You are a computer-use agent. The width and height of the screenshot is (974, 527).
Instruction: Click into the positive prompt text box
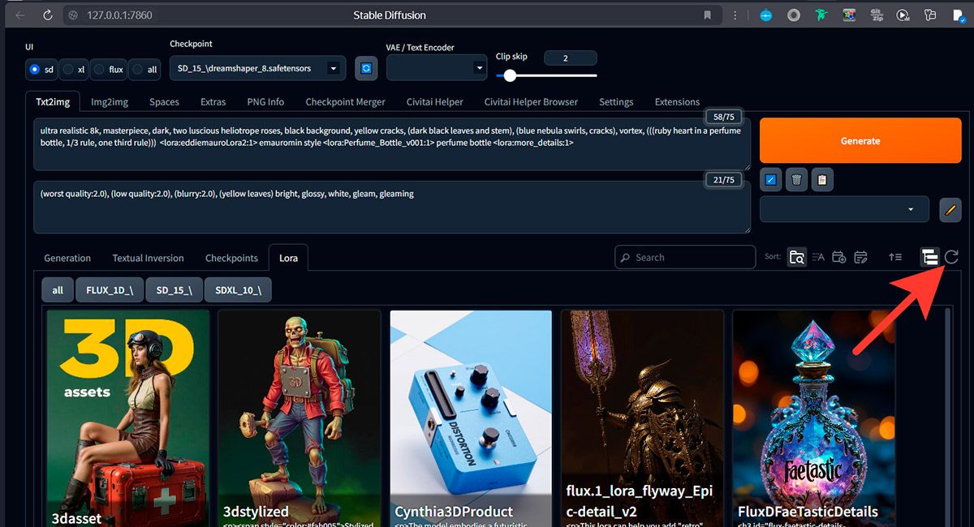coord(392,144)
